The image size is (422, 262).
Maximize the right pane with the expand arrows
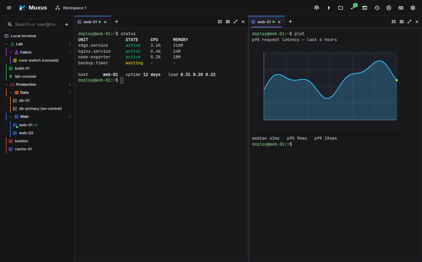pyautogui.click(x=409, y=21)
